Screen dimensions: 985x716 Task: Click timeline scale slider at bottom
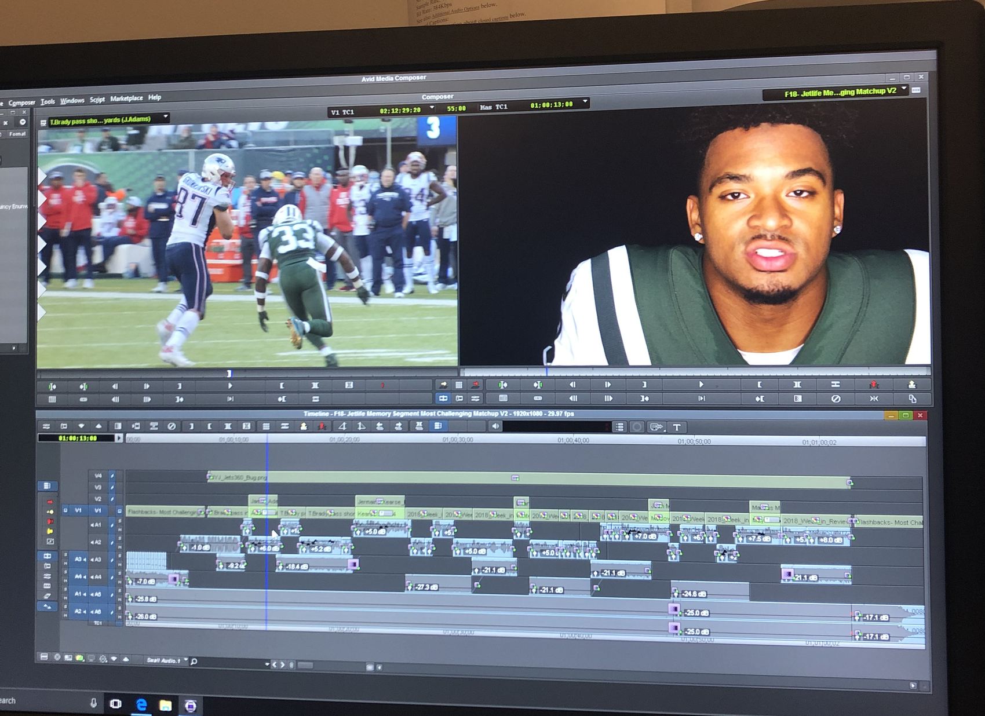coord(305,665)
